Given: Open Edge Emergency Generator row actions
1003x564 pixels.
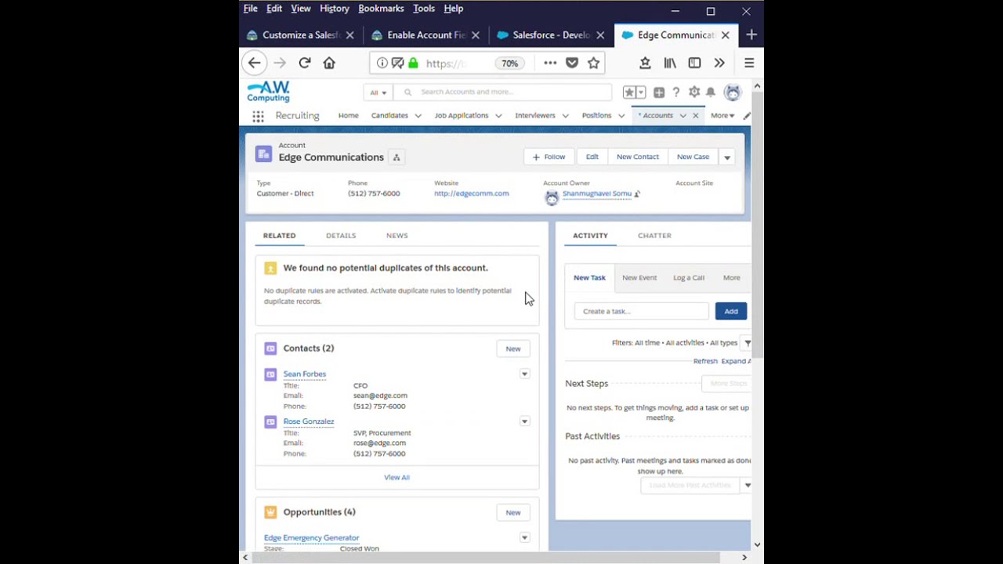Looking at the screenshot, I should pos(525,538).
